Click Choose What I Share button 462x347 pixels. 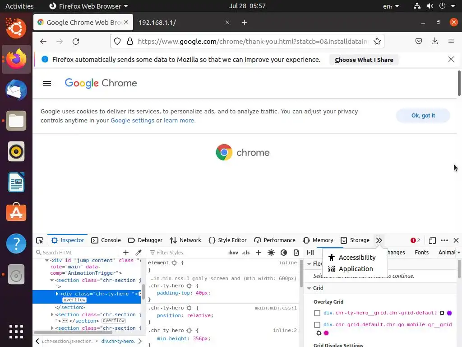pyautogui.click(x=364, y=60)
